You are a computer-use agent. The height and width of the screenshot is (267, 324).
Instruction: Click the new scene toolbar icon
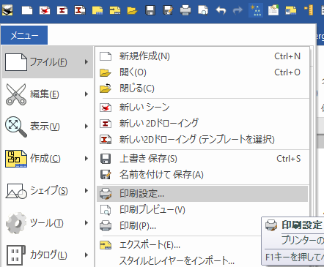[45, 10]
